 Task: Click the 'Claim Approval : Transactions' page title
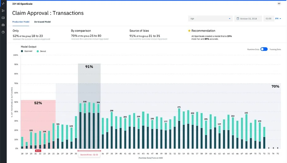(48, 13)
